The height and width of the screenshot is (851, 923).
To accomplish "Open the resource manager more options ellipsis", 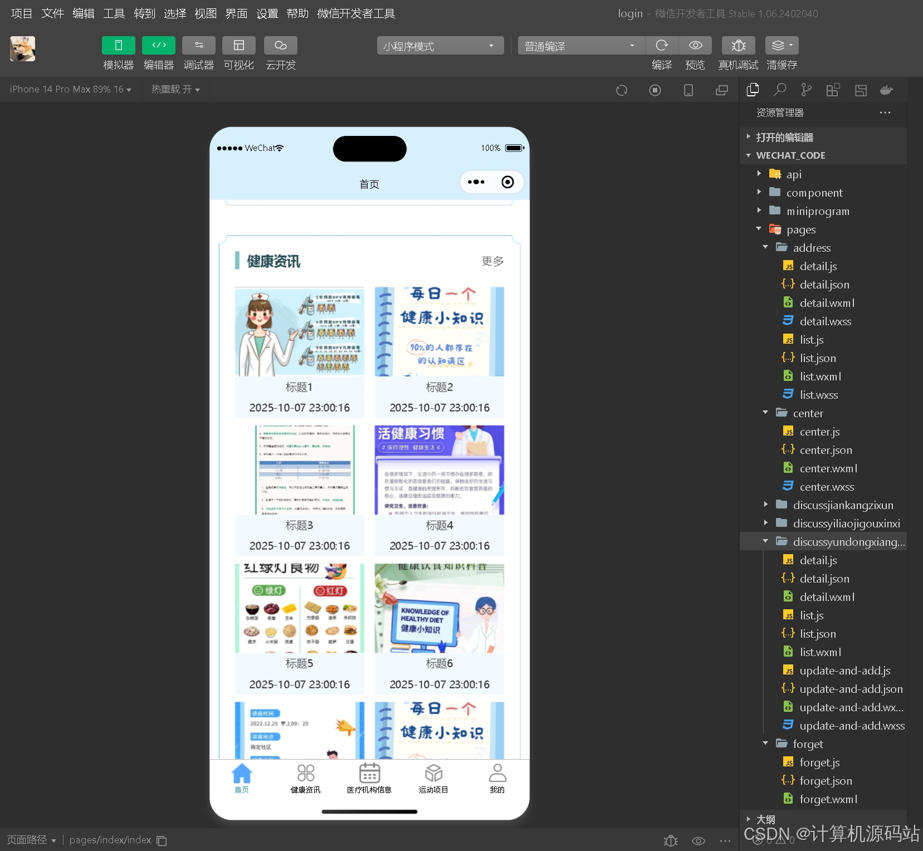I will pos(885,113).
